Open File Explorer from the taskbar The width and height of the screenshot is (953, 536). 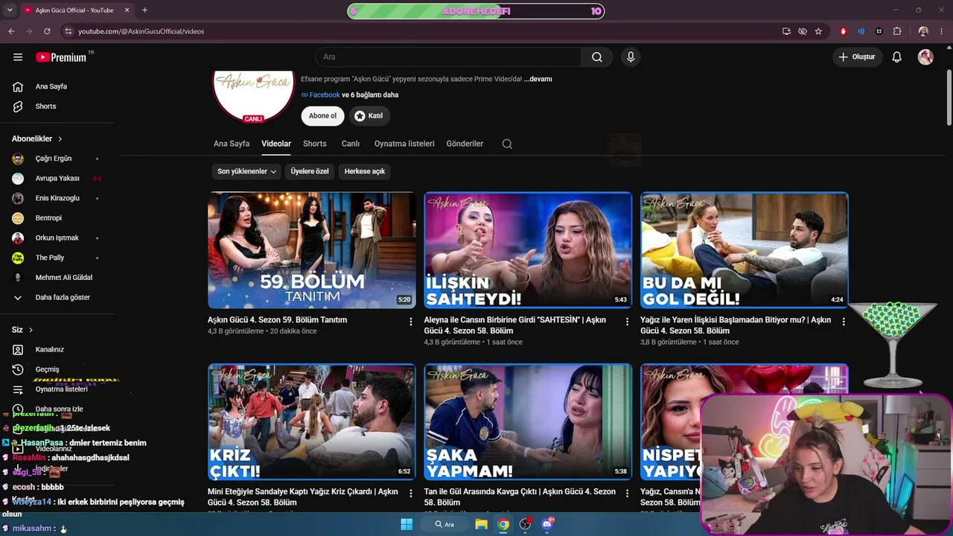click(482, 524)
